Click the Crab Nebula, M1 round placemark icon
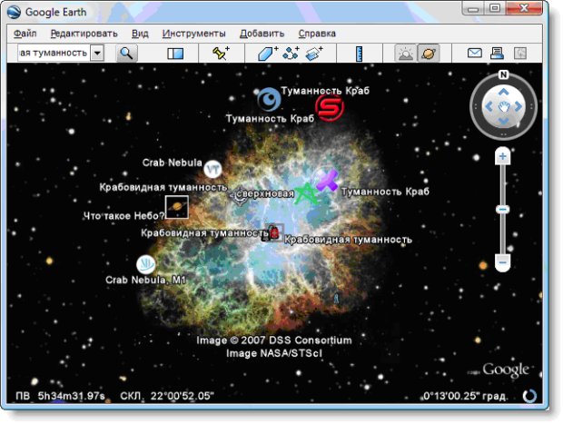 tap(146, 264)
